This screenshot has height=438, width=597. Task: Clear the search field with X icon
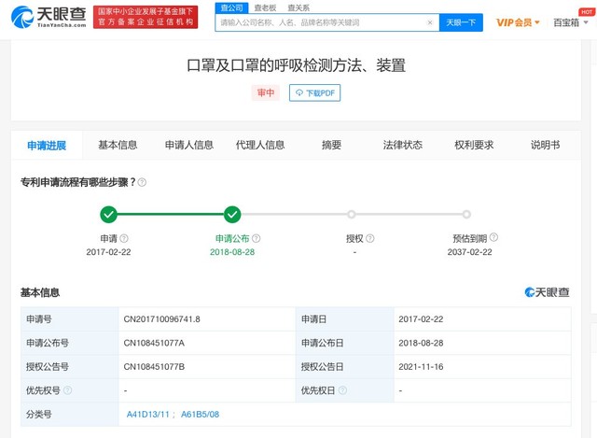click(430, 22)
